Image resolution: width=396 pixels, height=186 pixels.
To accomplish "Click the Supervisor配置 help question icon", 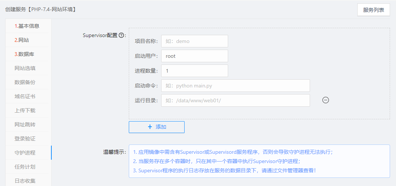I will pos(121,36).
